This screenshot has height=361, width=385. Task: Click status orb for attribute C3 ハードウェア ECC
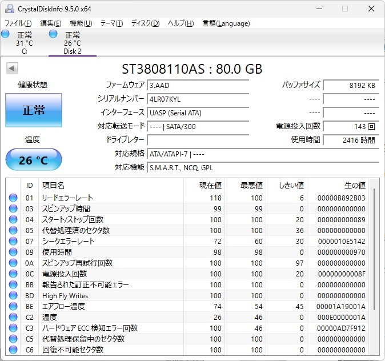click(x=13, y=328)
